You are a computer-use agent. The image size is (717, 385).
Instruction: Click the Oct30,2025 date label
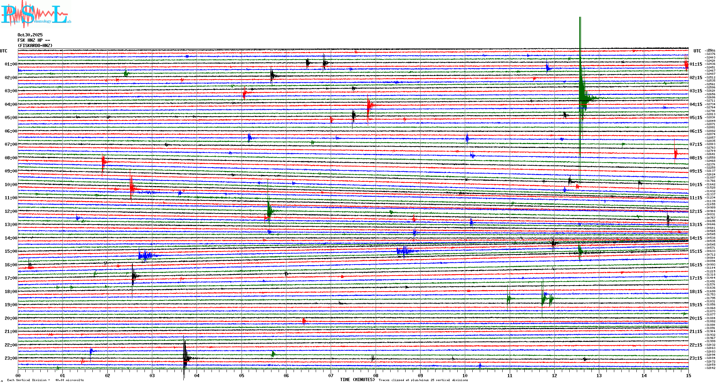pos(30,35)
